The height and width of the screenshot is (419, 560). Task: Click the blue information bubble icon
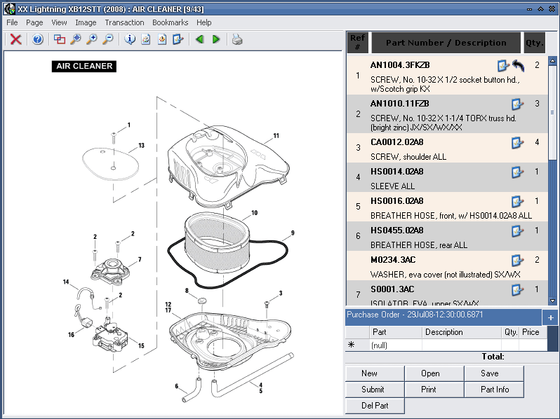(129, 39)
